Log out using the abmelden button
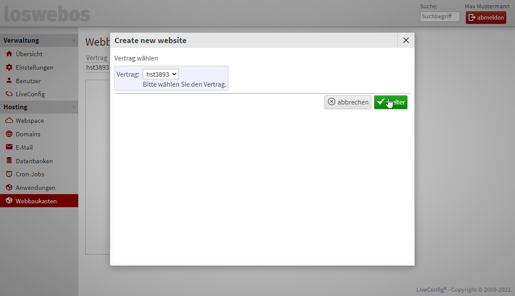 (x=486, y=17)
